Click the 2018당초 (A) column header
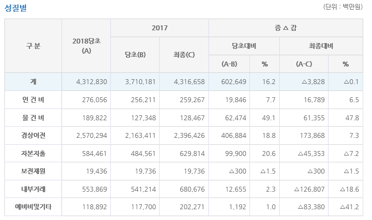This screenshot has height=220, width=372. coord(86,45)
